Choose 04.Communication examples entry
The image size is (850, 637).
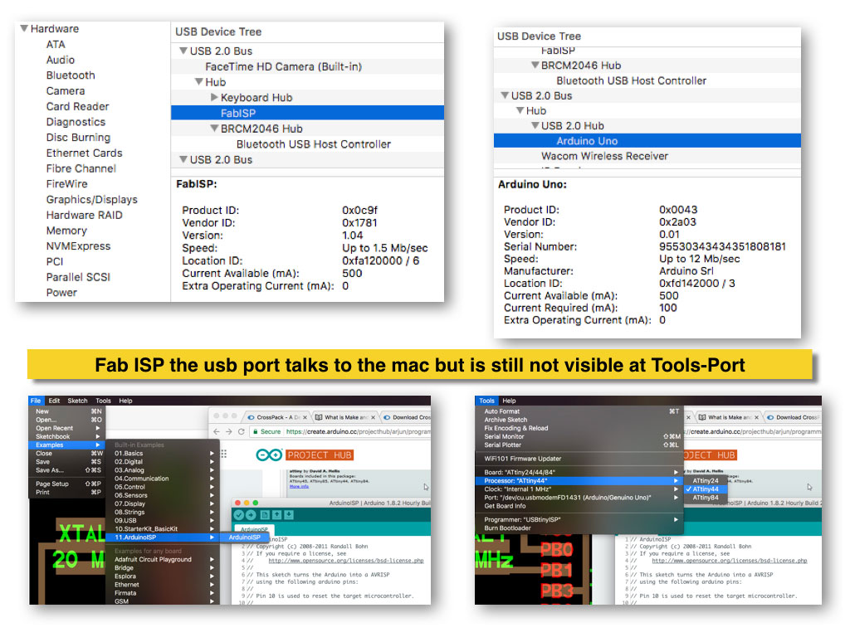(163, 479)
